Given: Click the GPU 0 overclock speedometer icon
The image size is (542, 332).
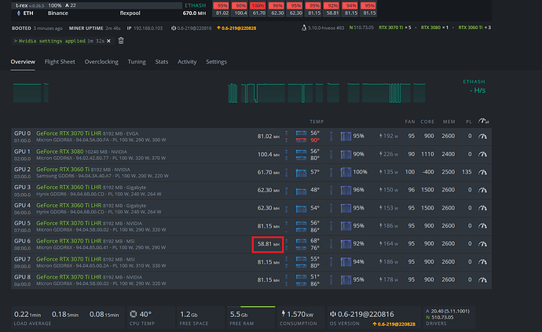Looking at the screenshot, I should (x=482, y=136).
